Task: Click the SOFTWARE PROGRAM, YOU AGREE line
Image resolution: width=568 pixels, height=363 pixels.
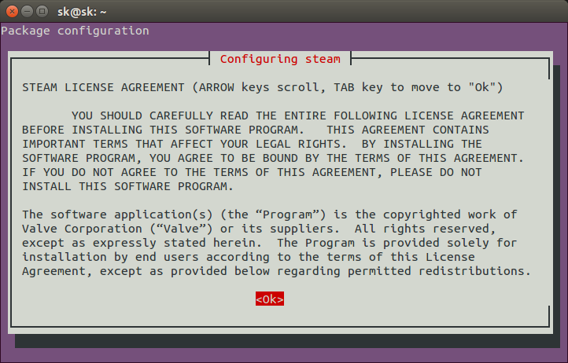Action: pos(273,158)
